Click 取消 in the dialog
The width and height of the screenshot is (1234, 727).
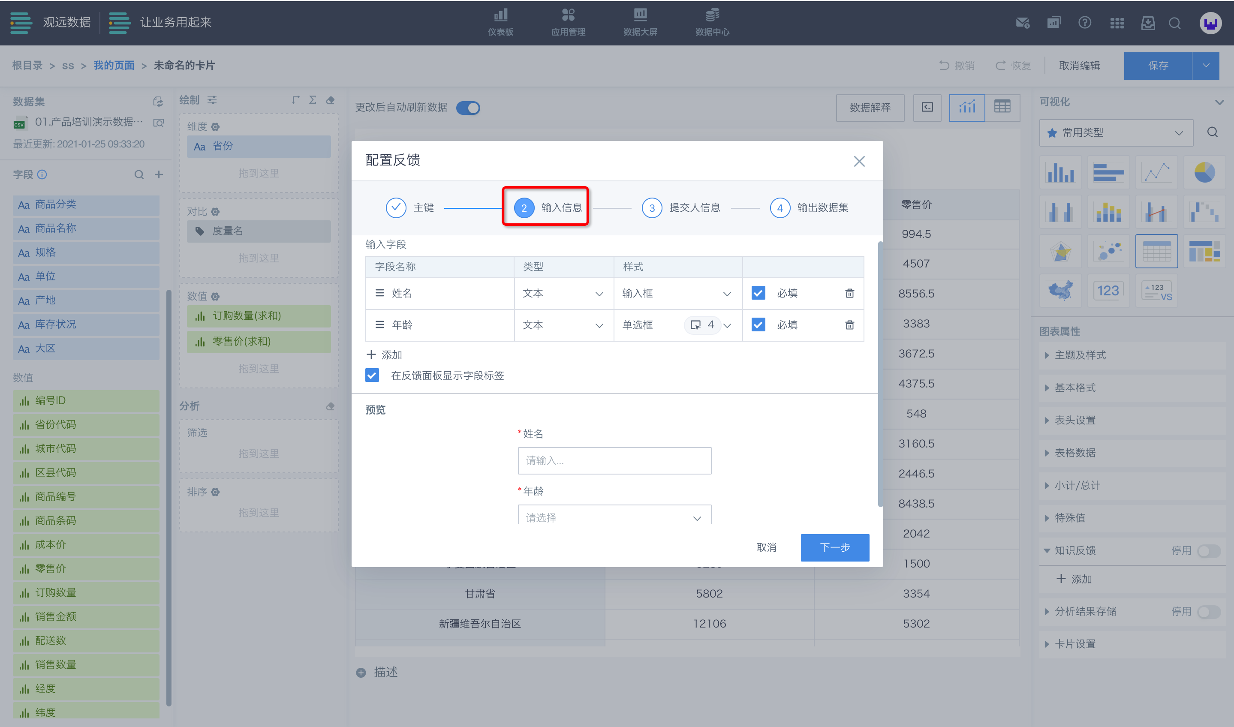(x=766, y=547)
